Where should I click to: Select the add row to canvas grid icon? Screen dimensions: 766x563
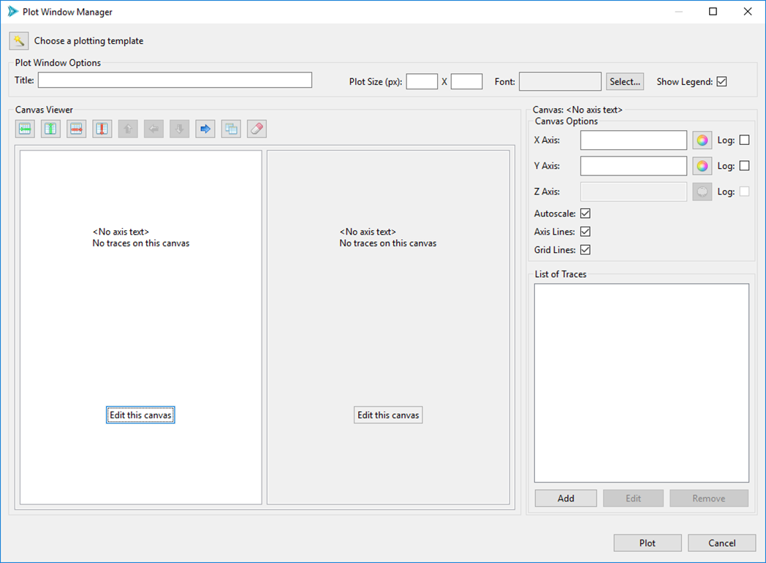pos(25,128)
